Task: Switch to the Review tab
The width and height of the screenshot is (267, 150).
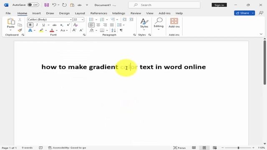Action: [136, 13]
